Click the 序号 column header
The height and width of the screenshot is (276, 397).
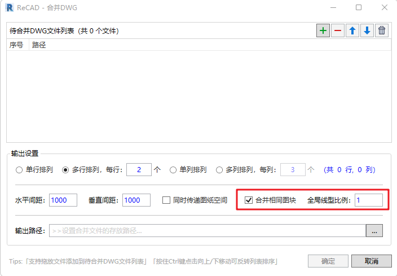pyautogui.click(x=16, y=45)
